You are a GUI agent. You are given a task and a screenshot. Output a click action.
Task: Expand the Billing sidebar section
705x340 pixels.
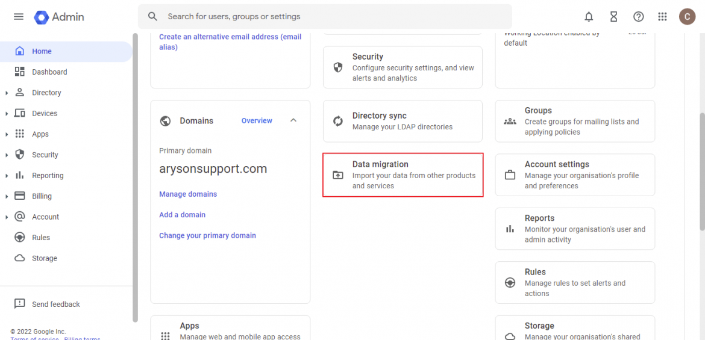7,196
